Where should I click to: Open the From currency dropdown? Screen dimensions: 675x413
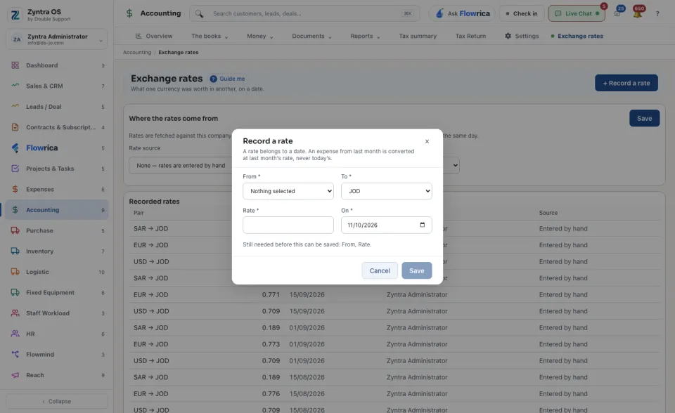point(288,191)
